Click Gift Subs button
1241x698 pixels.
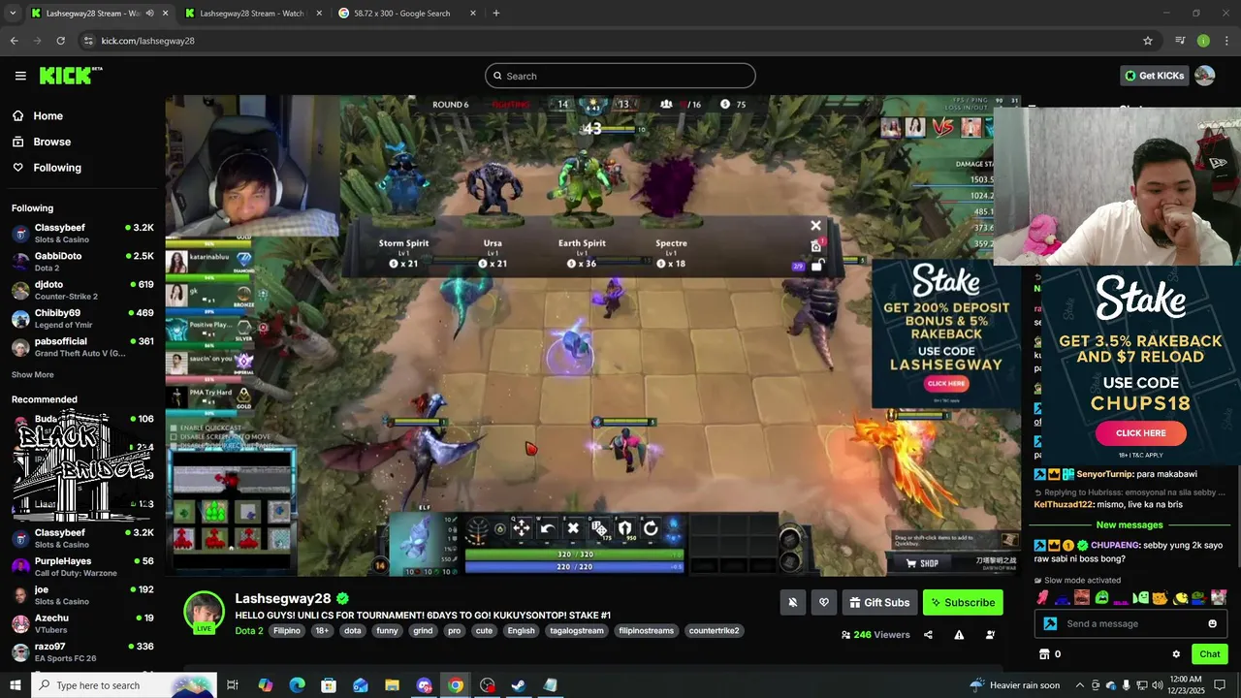pyautogui.click(x=879, y=602)
